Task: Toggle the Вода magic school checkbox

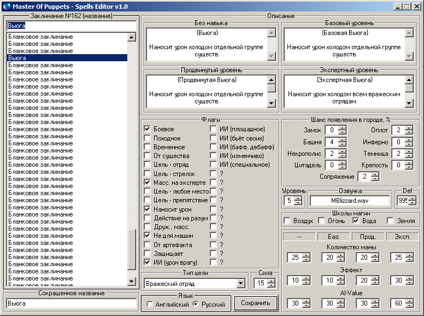Action: click(356, 221)
